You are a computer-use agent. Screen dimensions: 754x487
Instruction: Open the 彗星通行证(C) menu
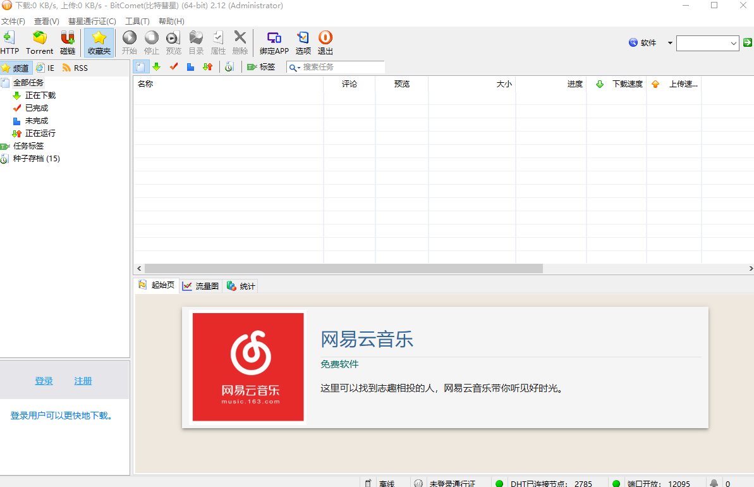[92, 21]
